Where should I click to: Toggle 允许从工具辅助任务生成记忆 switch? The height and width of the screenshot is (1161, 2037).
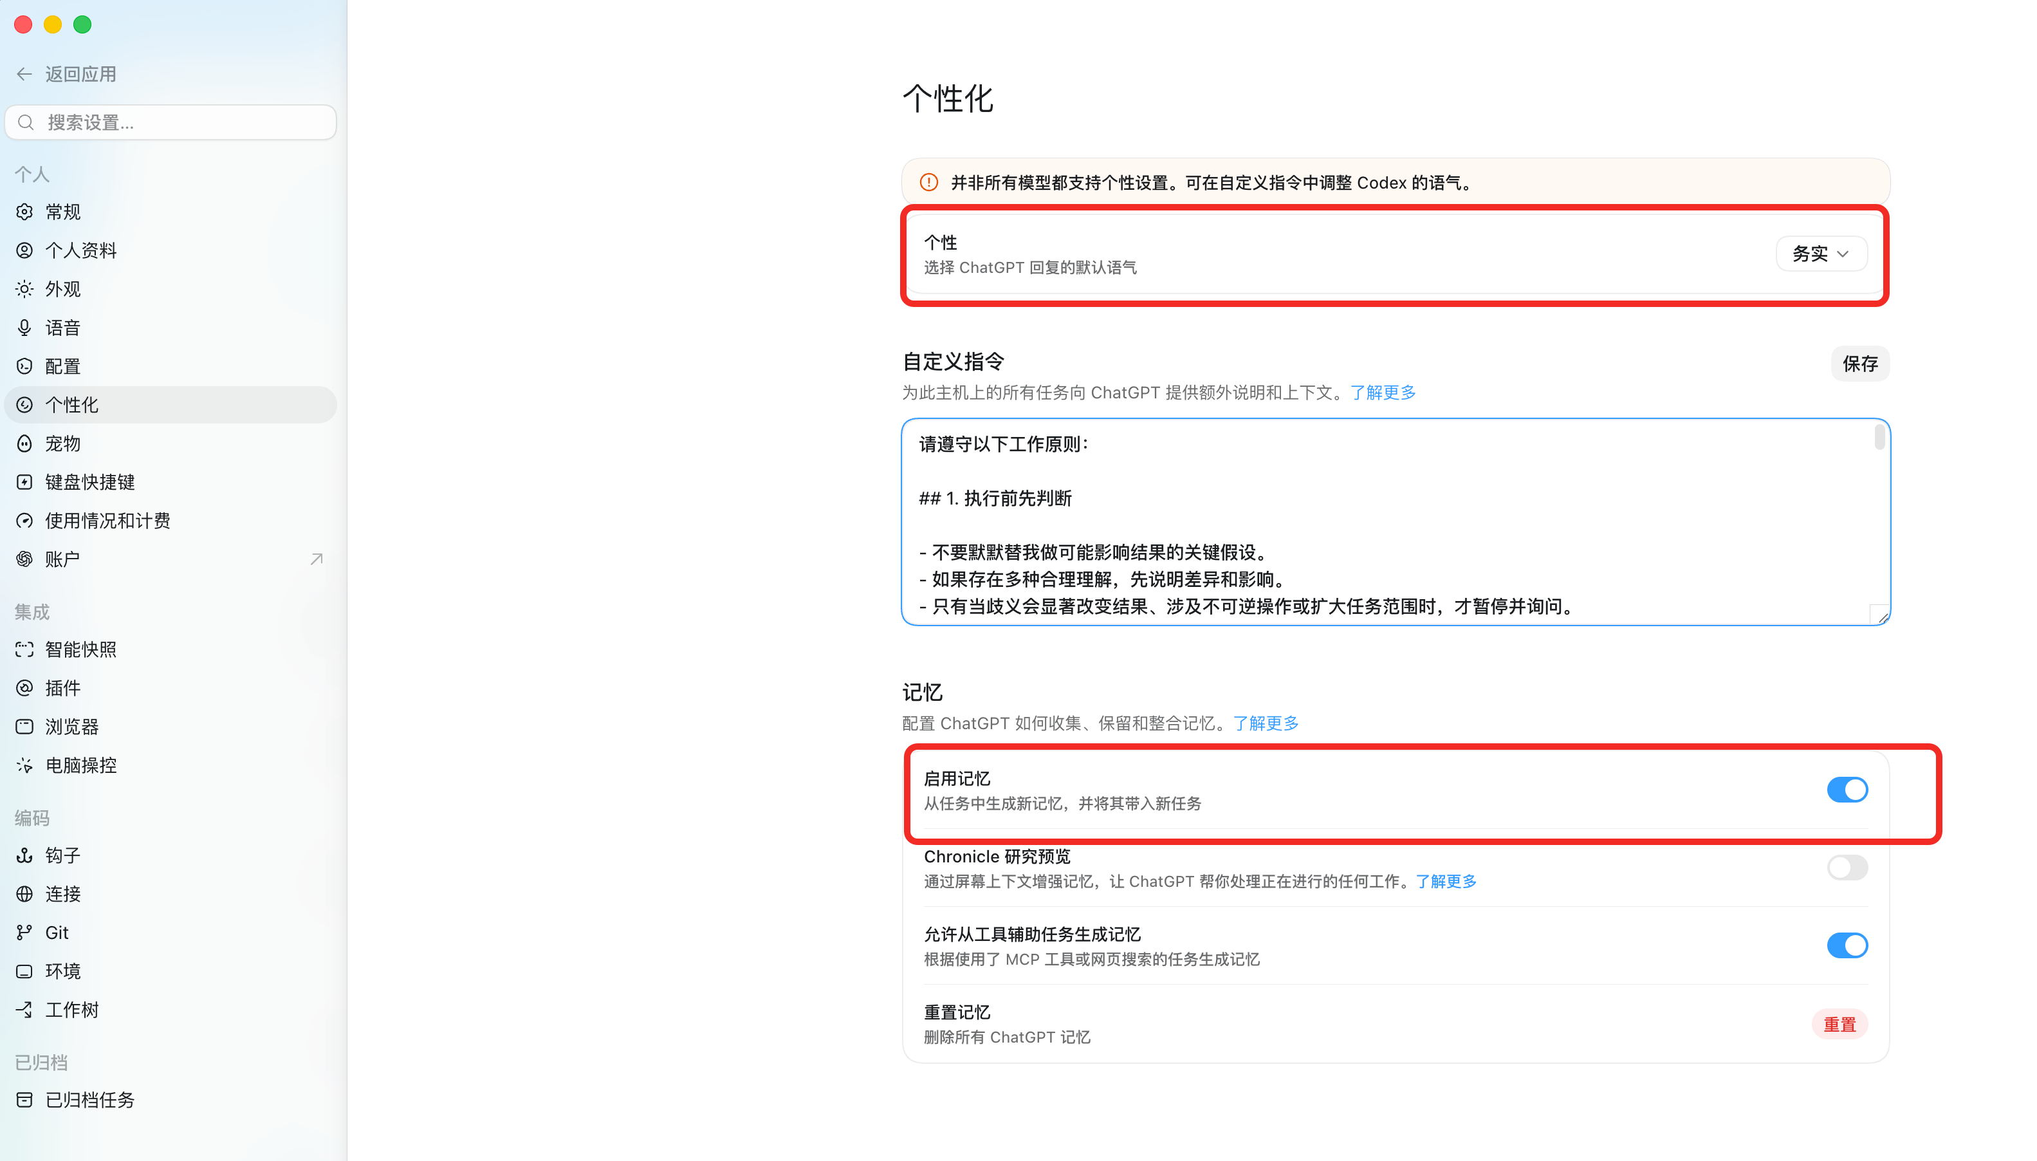(x=1847, y=945)
